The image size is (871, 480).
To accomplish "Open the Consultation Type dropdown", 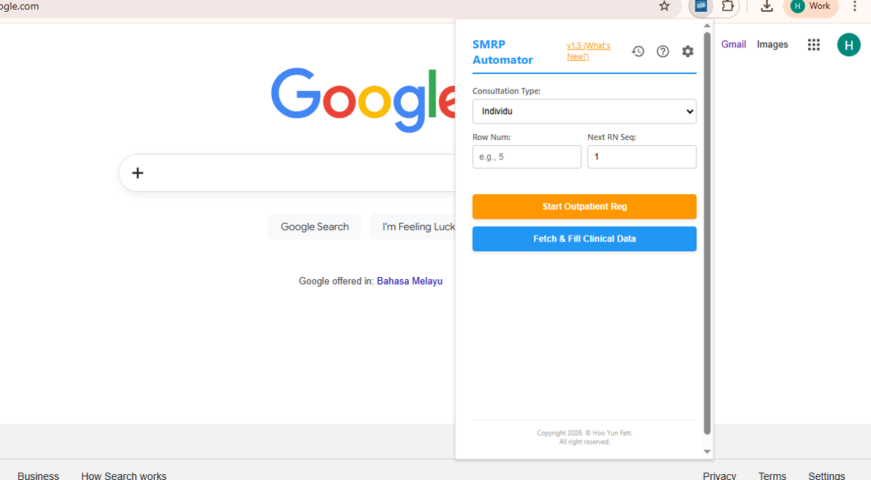I will click(x=584, y=111).
